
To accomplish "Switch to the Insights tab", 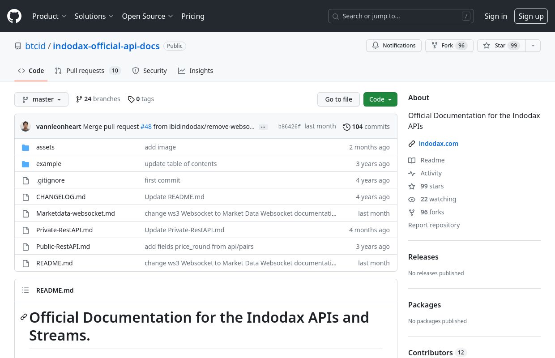I will 196,71.
